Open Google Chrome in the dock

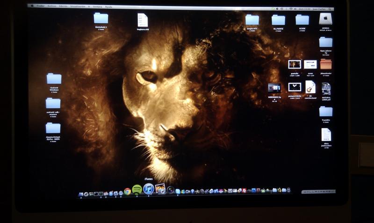[127, 191]
